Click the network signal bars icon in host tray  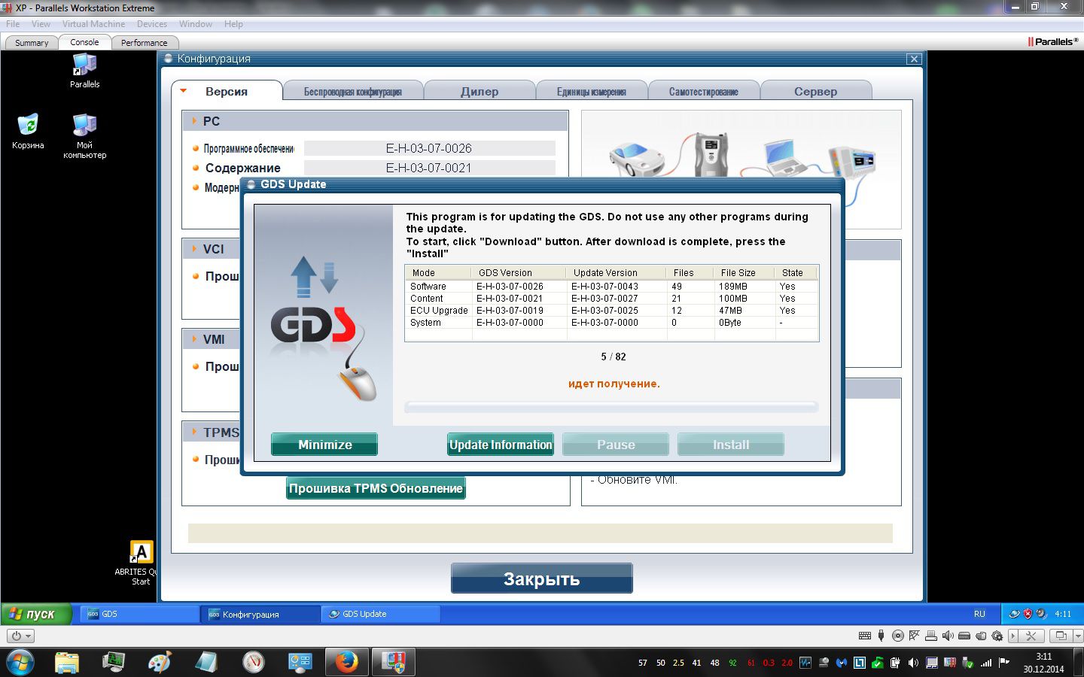tap(985, 663)
